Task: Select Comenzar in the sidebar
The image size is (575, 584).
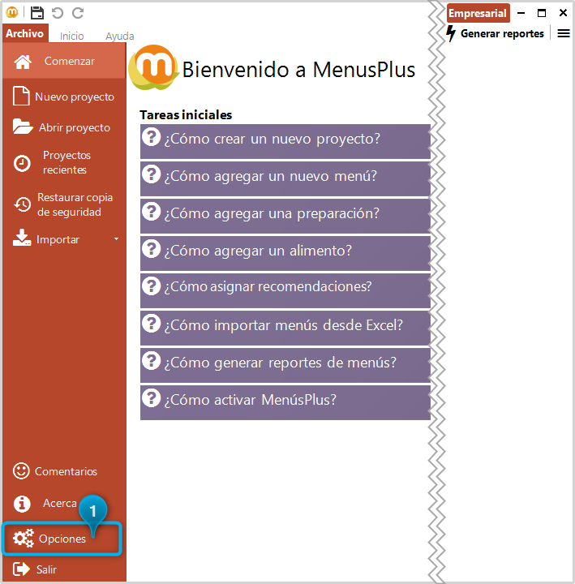Action: (64, 61)
